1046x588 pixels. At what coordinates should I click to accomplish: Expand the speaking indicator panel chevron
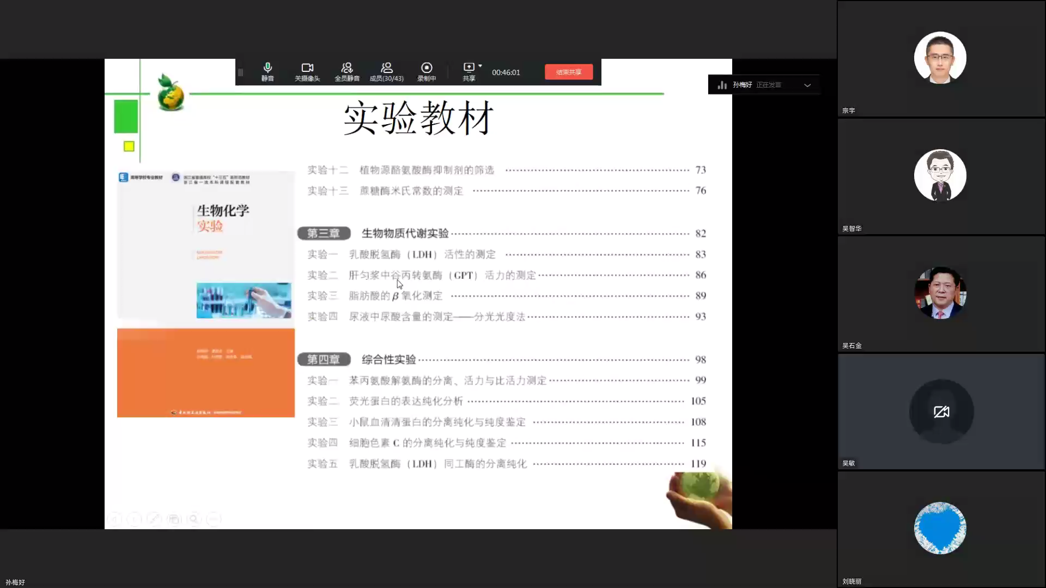[807, 85]
